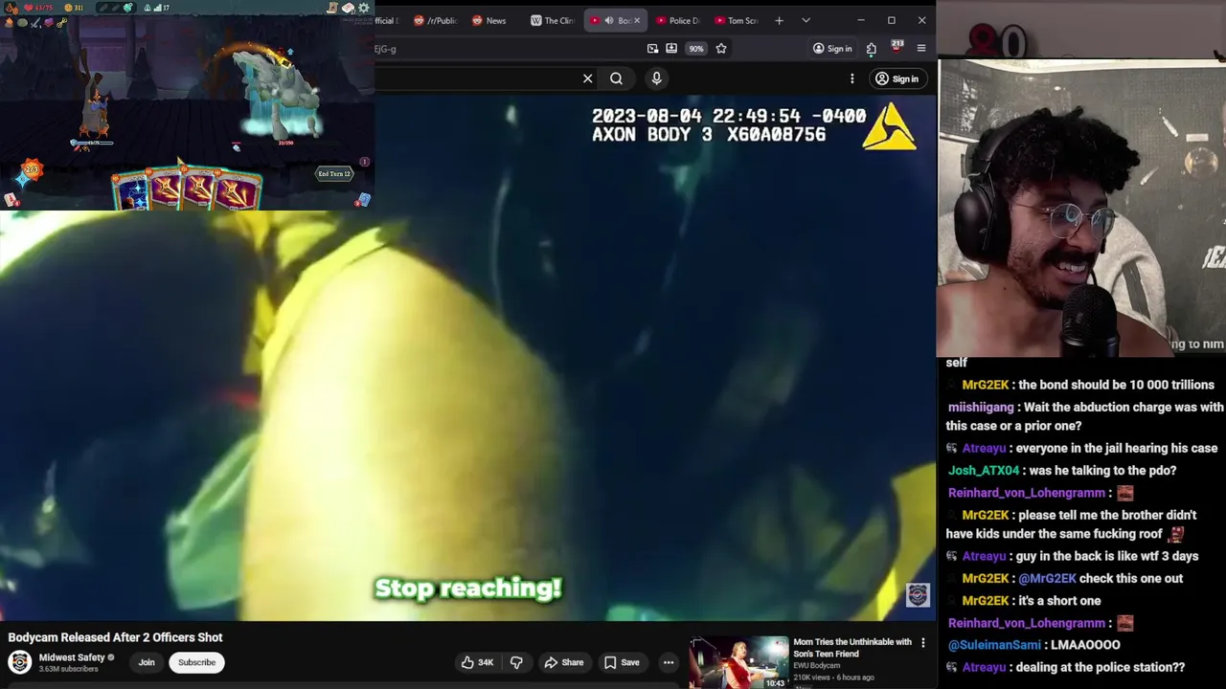1226x689 pixels.
Task: Click the YouTube Sign in button
Action: (x=897, y=78)
